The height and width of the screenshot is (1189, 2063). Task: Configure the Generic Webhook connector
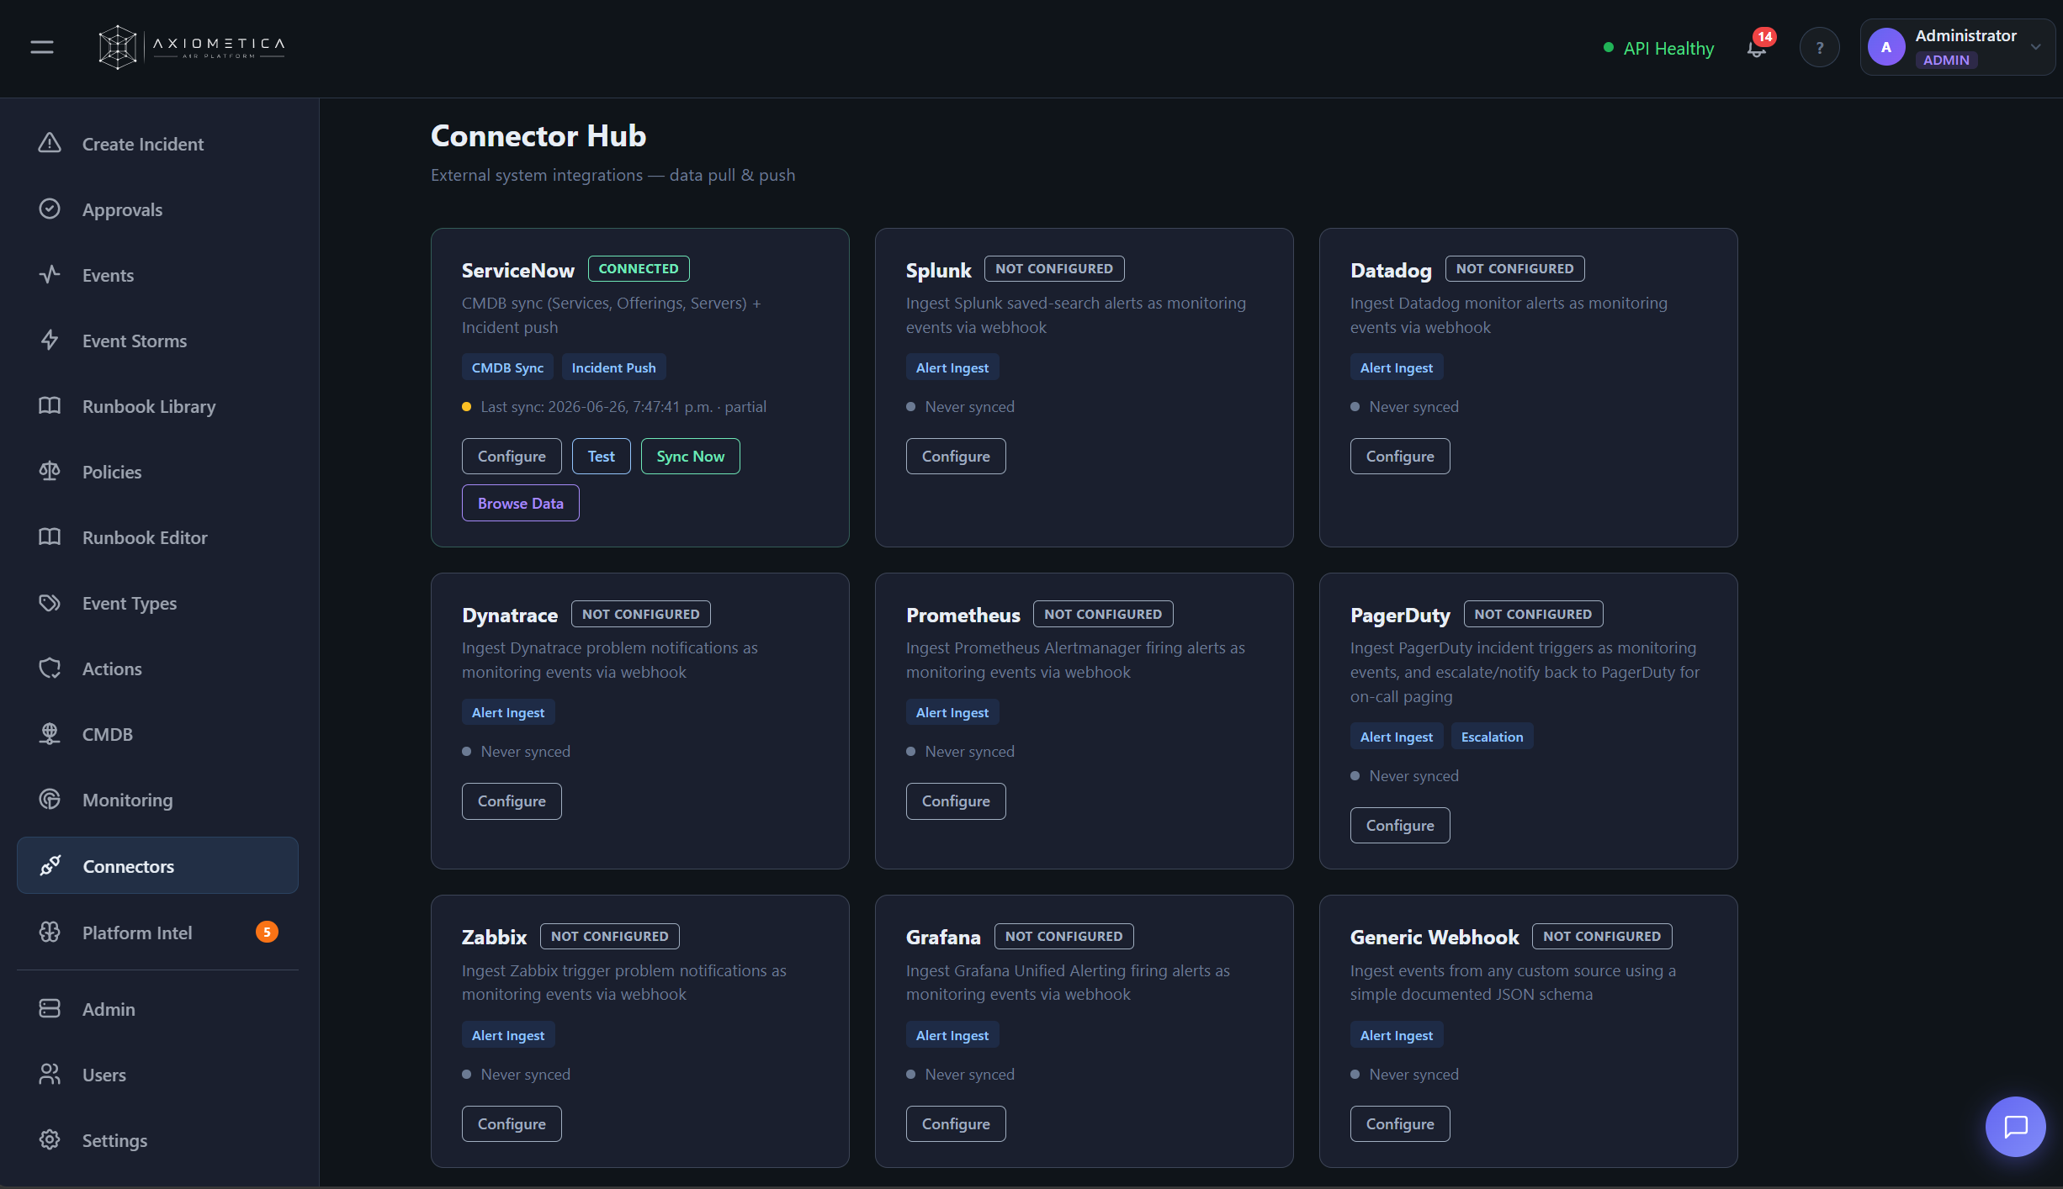[x=1400, y=1123]
